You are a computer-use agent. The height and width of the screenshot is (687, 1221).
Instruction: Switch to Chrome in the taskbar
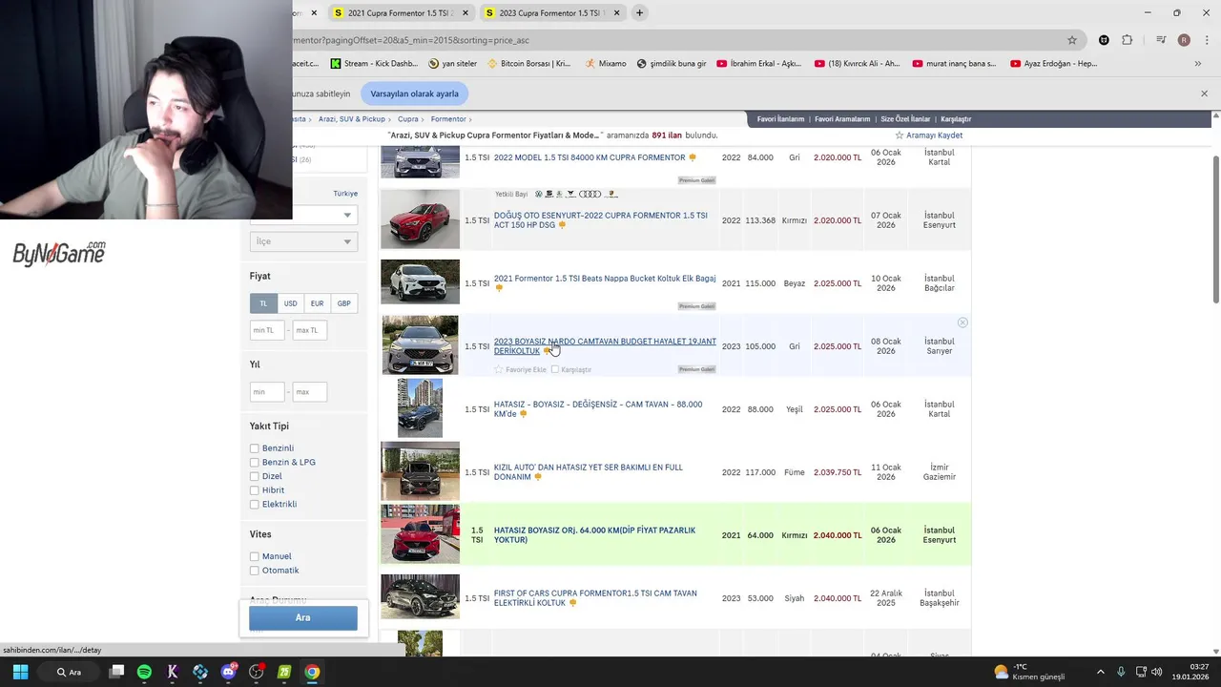(x=312, y=672)
